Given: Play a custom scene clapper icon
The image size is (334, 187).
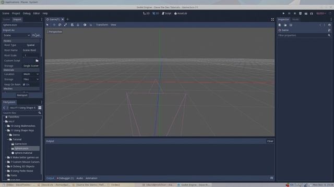Looking at the screenshot, I should [x=312, y=14].
